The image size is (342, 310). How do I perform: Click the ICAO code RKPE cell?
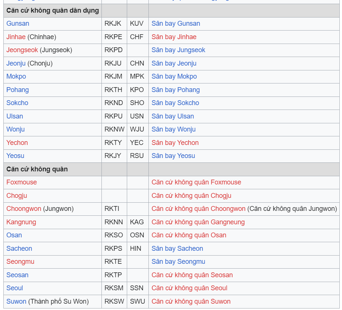pos(114,37)
